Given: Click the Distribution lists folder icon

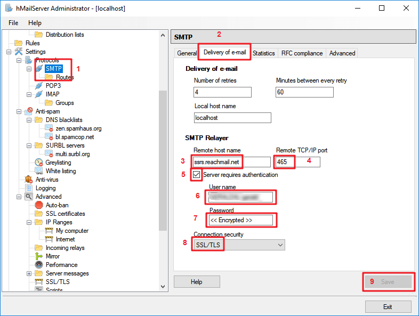Looking at the screenshot, I should point(39,35).
